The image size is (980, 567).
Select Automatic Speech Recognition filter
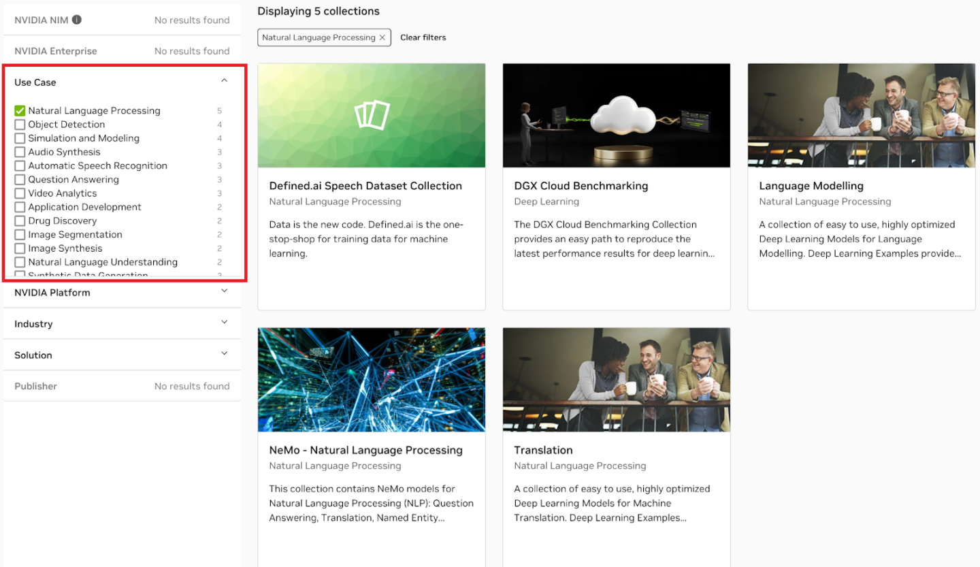tap(20, 165)
